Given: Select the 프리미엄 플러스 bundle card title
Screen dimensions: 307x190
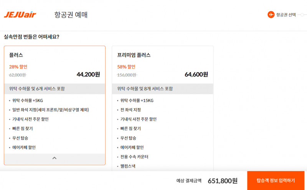Looking at the screenshot, I should (134, 55).
